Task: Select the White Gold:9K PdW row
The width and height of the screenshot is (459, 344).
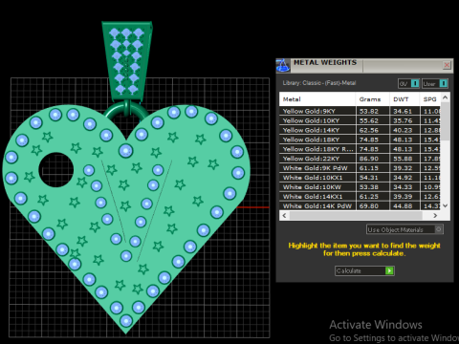Action: tap(361, 168)
